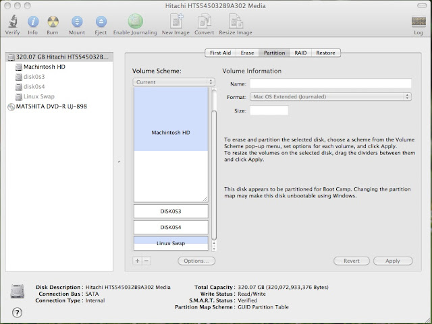Viewport: 432px width, 324px height.
Task: Open the Log viewer icon
Action: point(418,22)
